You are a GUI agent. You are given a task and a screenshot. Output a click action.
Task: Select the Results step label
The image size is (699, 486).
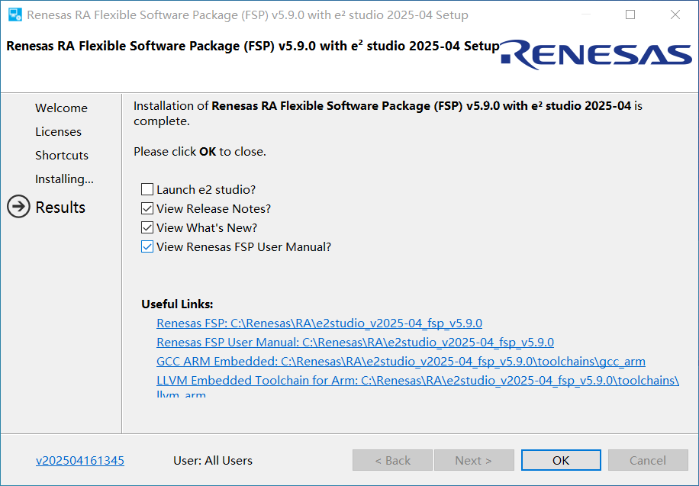point(60,208)
